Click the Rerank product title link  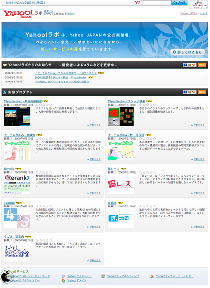(9, 169)
